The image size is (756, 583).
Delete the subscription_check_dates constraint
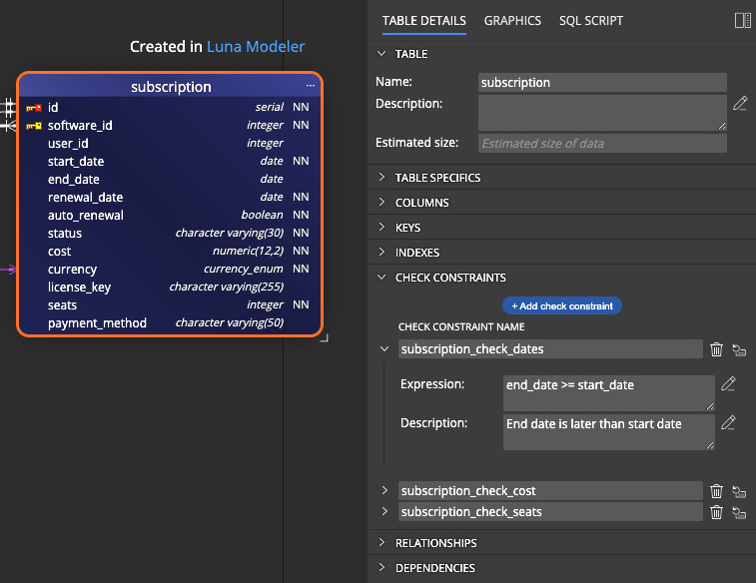716,348
